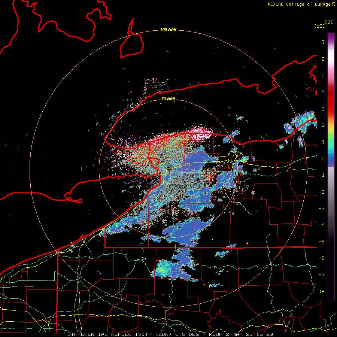Screen dimensions: 337x337
Task: Click the -7 legend value
Action: (x=322, y=275)
